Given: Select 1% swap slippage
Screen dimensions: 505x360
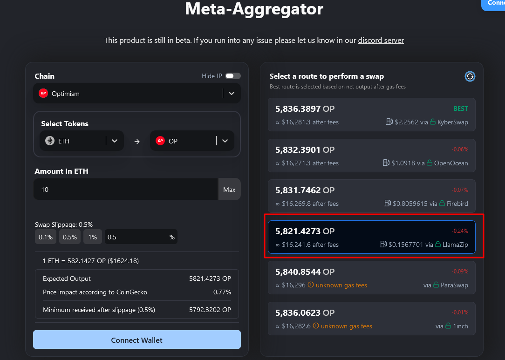Looking at the screenshot, I should tap(92, 237).
